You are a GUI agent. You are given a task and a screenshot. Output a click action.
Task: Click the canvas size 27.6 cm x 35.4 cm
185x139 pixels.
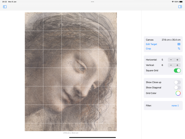(171, 40)
